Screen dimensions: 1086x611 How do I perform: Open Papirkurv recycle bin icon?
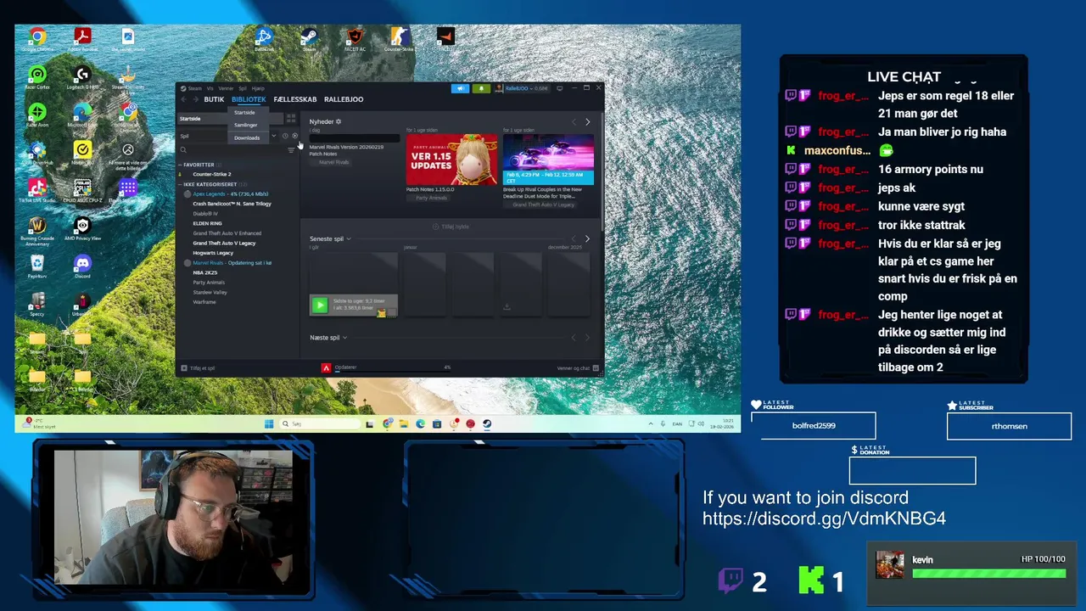[x=36, y=263]
